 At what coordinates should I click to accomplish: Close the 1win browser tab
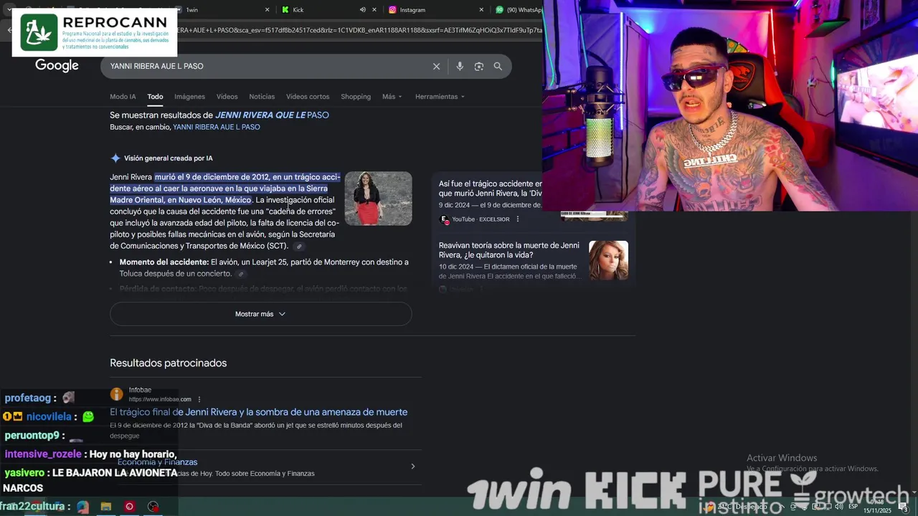point(268,10)
